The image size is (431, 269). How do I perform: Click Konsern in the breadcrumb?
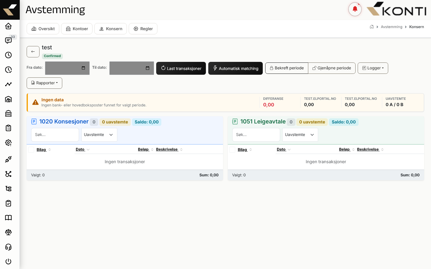pos(417,27)
